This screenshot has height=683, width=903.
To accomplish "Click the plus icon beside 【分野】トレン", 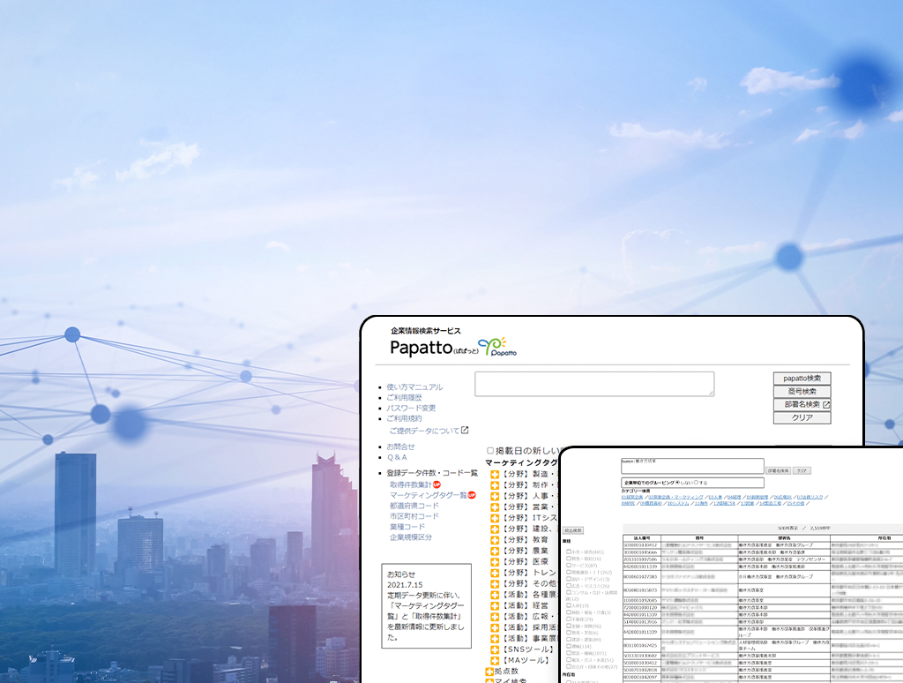I will click(494, 573).
